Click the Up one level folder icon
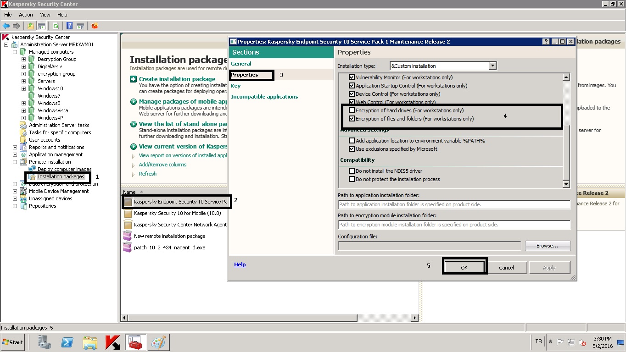 (x=30, y=26)
